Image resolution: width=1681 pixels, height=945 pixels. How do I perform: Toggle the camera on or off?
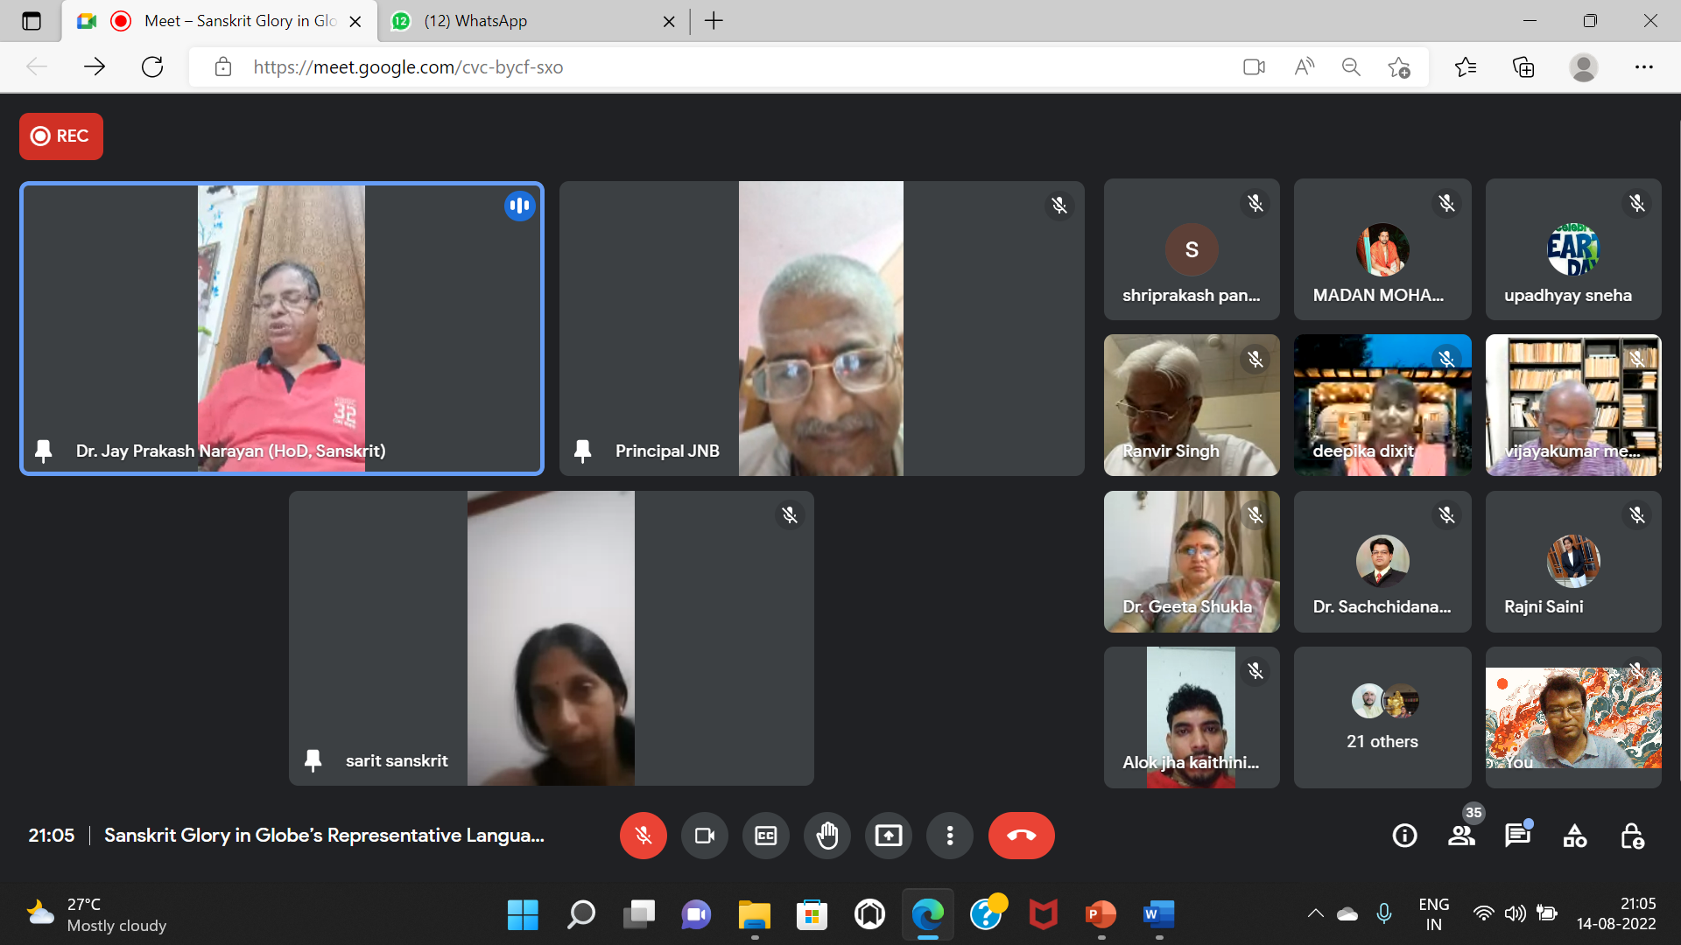tap(704, 836)
